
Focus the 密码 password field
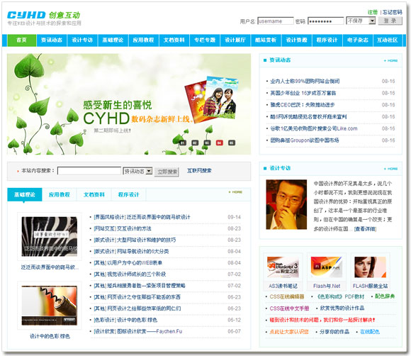[326, 21]
